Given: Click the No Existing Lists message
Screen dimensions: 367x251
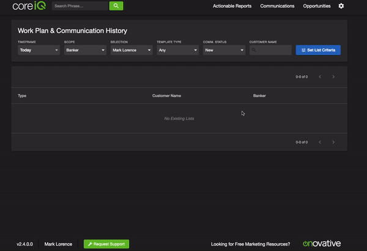Looking at the screenshot, I should click(x=179, y=118).
